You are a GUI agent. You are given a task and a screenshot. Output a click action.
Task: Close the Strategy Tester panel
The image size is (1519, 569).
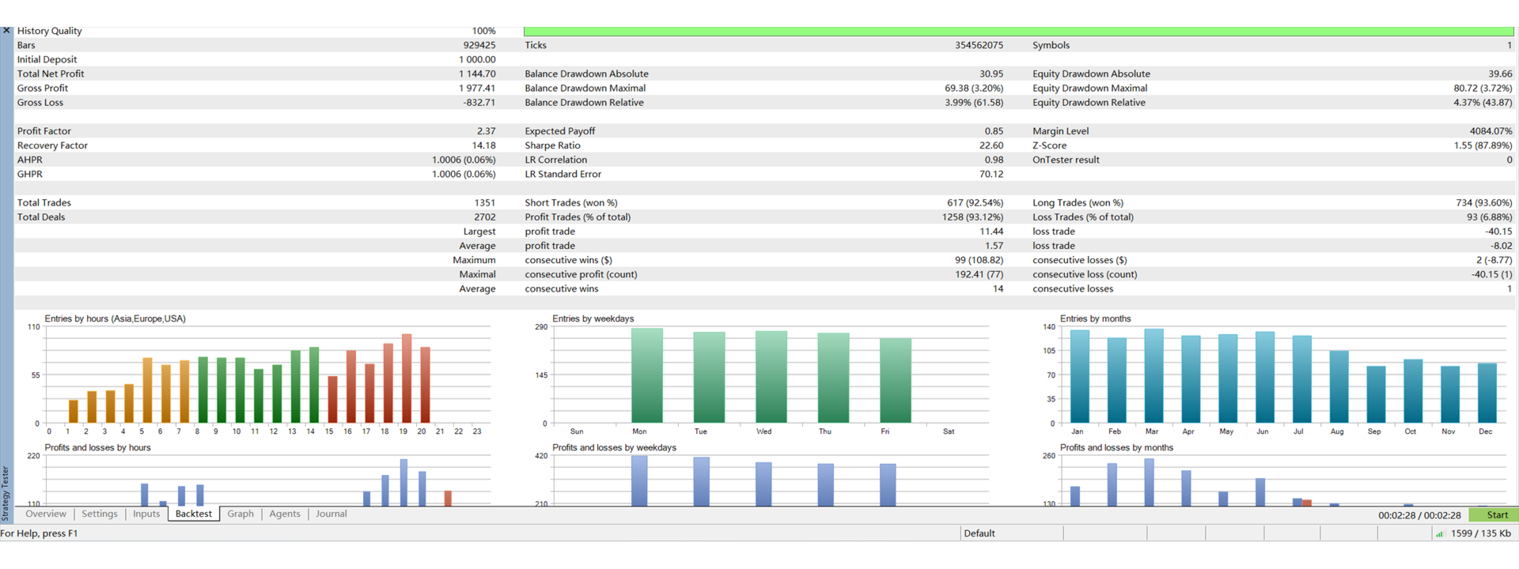tap(6, 31)
